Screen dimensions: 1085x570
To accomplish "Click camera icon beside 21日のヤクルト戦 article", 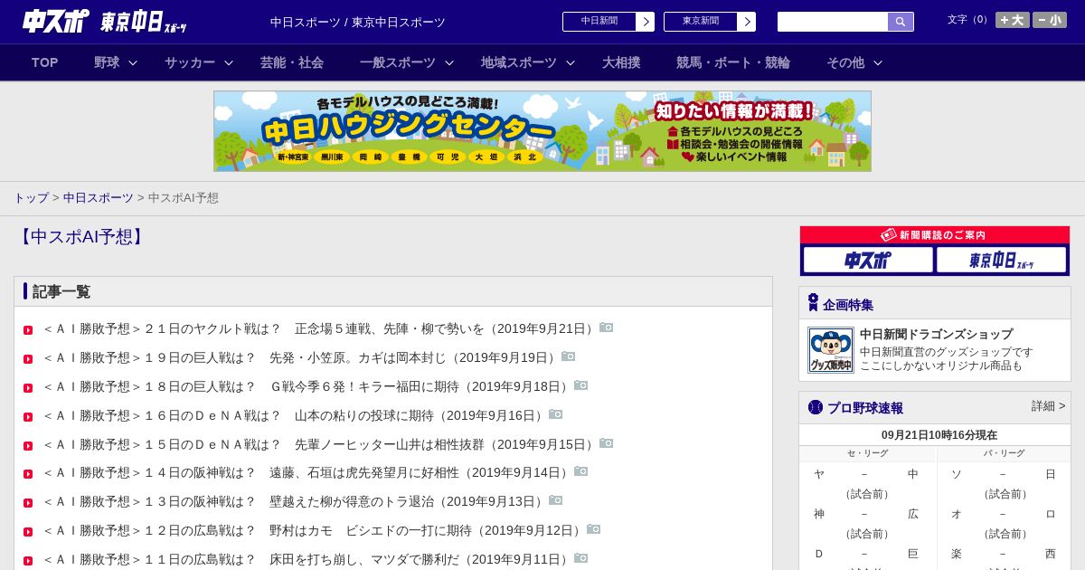I will coord(607,328).
